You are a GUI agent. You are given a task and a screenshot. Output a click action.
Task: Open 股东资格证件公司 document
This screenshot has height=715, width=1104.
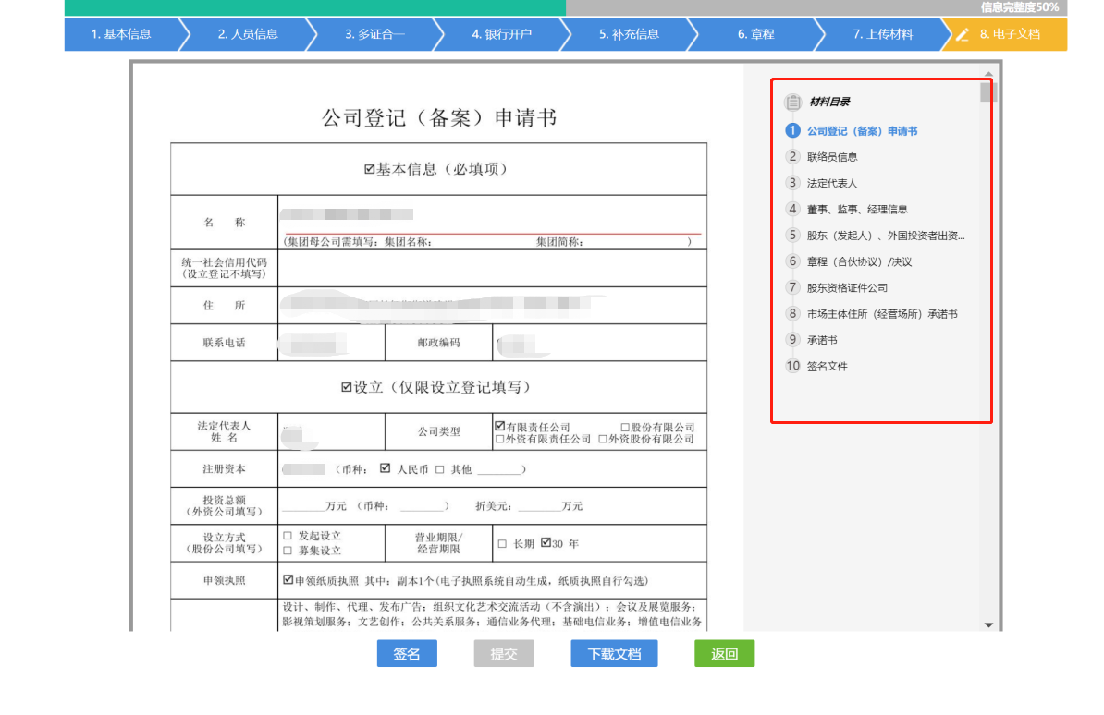click(x=847, y=288)
